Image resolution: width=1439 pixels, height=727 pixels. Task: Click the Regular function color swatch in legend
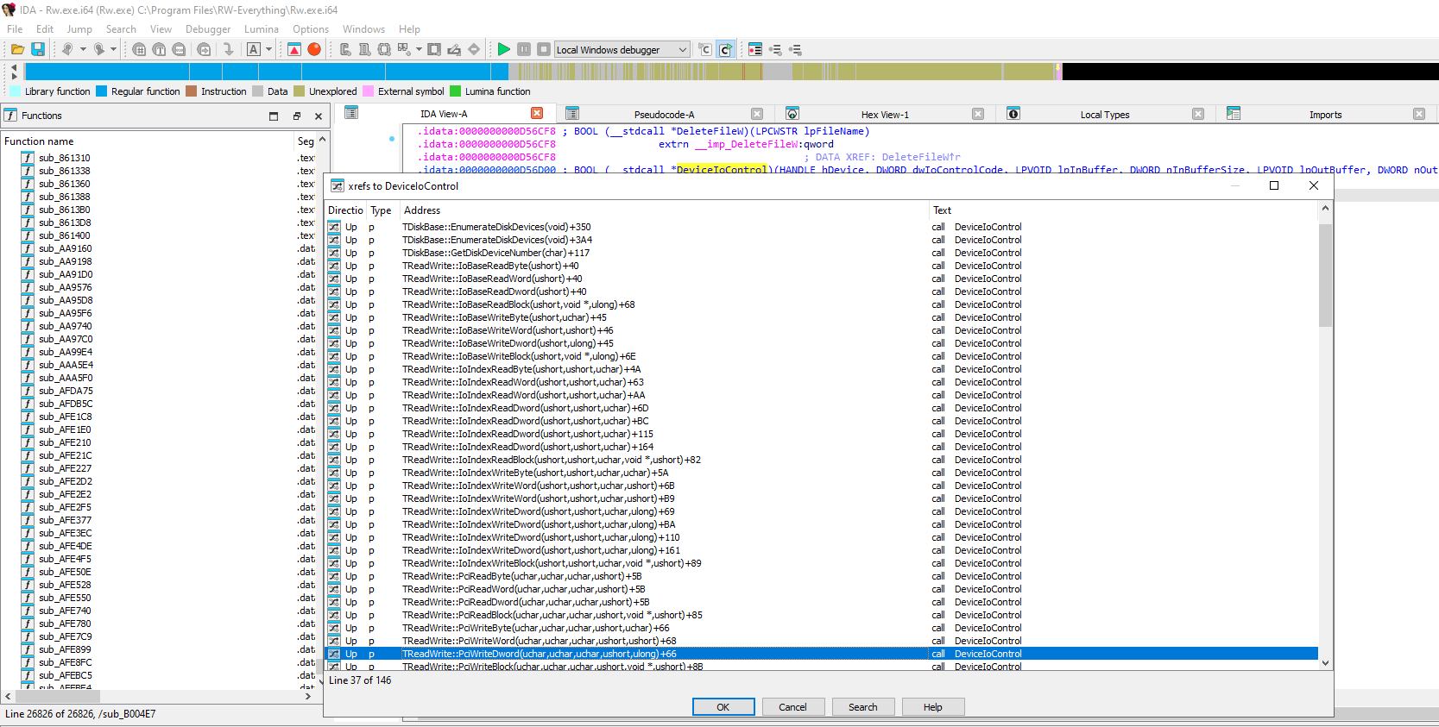(x=102, y=91)
